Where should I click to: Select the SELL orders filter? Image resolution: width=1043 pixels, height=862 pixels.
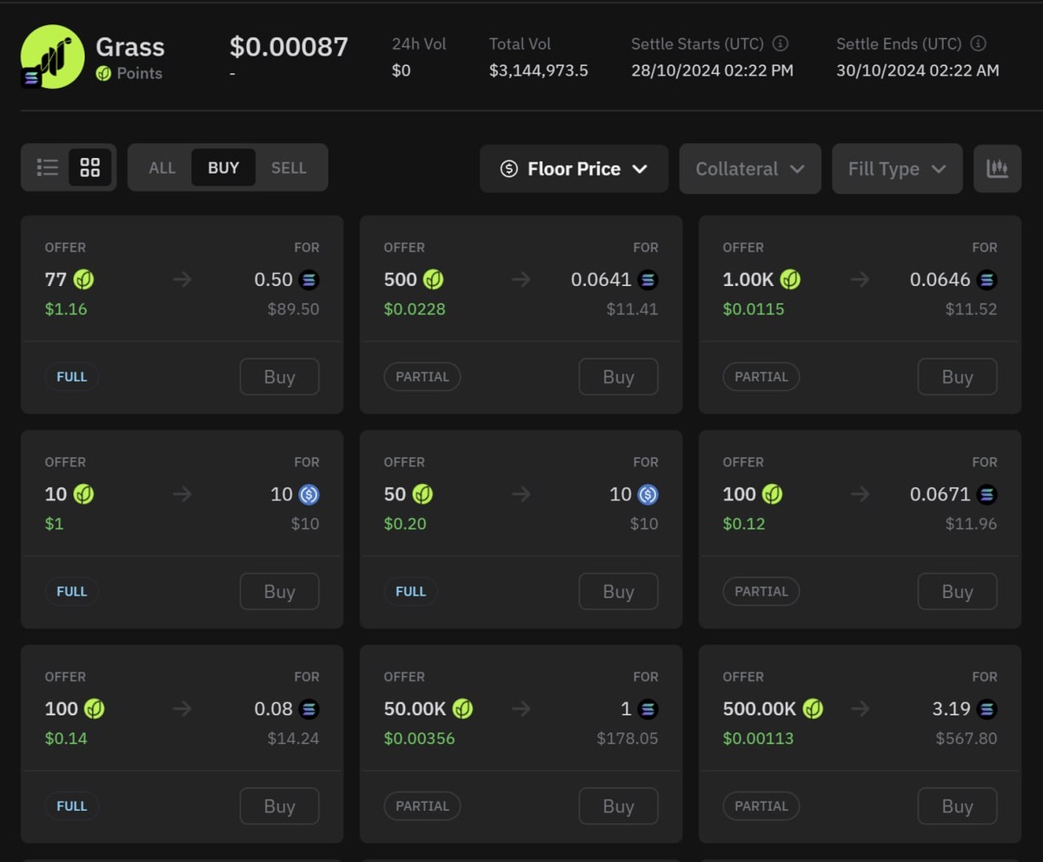click(289, 168)
